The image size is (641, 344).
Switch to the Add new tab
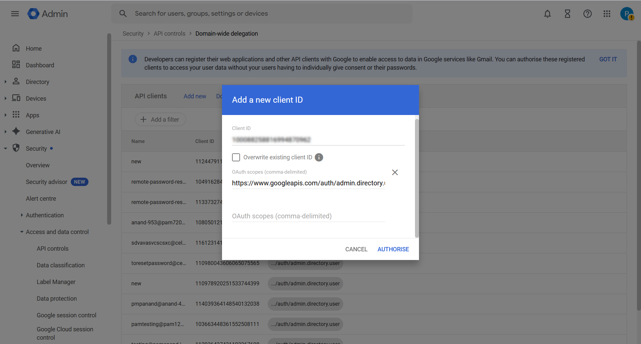pyautogui.click(x=195, y=96)
